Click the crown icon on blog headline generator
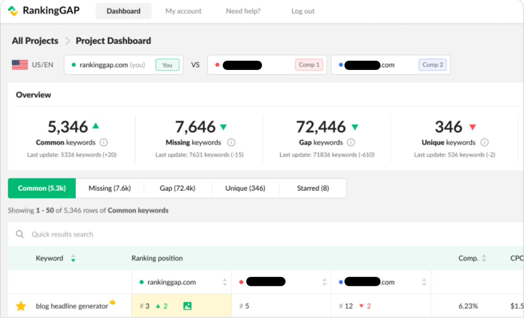Screen dimensions: 524x318 coord(113,302)
